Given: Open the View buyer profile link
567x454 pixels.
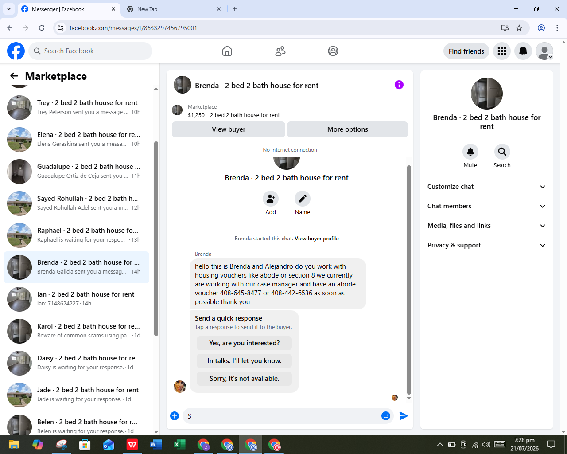Looking at the screenshot, I should point(317,239).
